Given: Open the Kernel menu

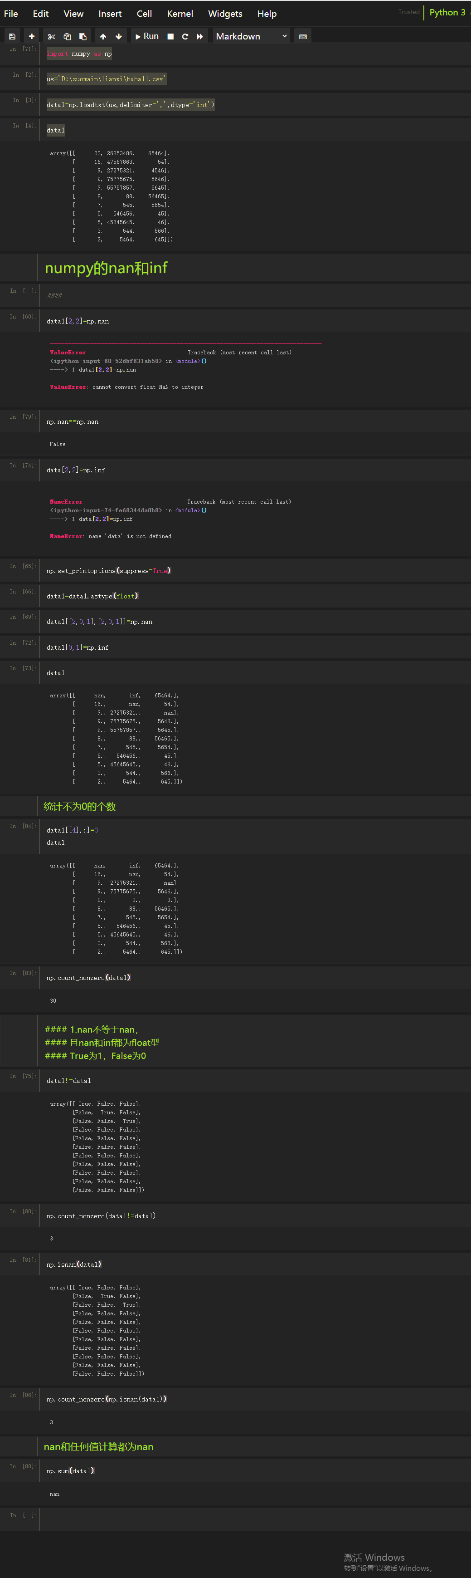Looking at the screenshot, I should click(180, 14).
